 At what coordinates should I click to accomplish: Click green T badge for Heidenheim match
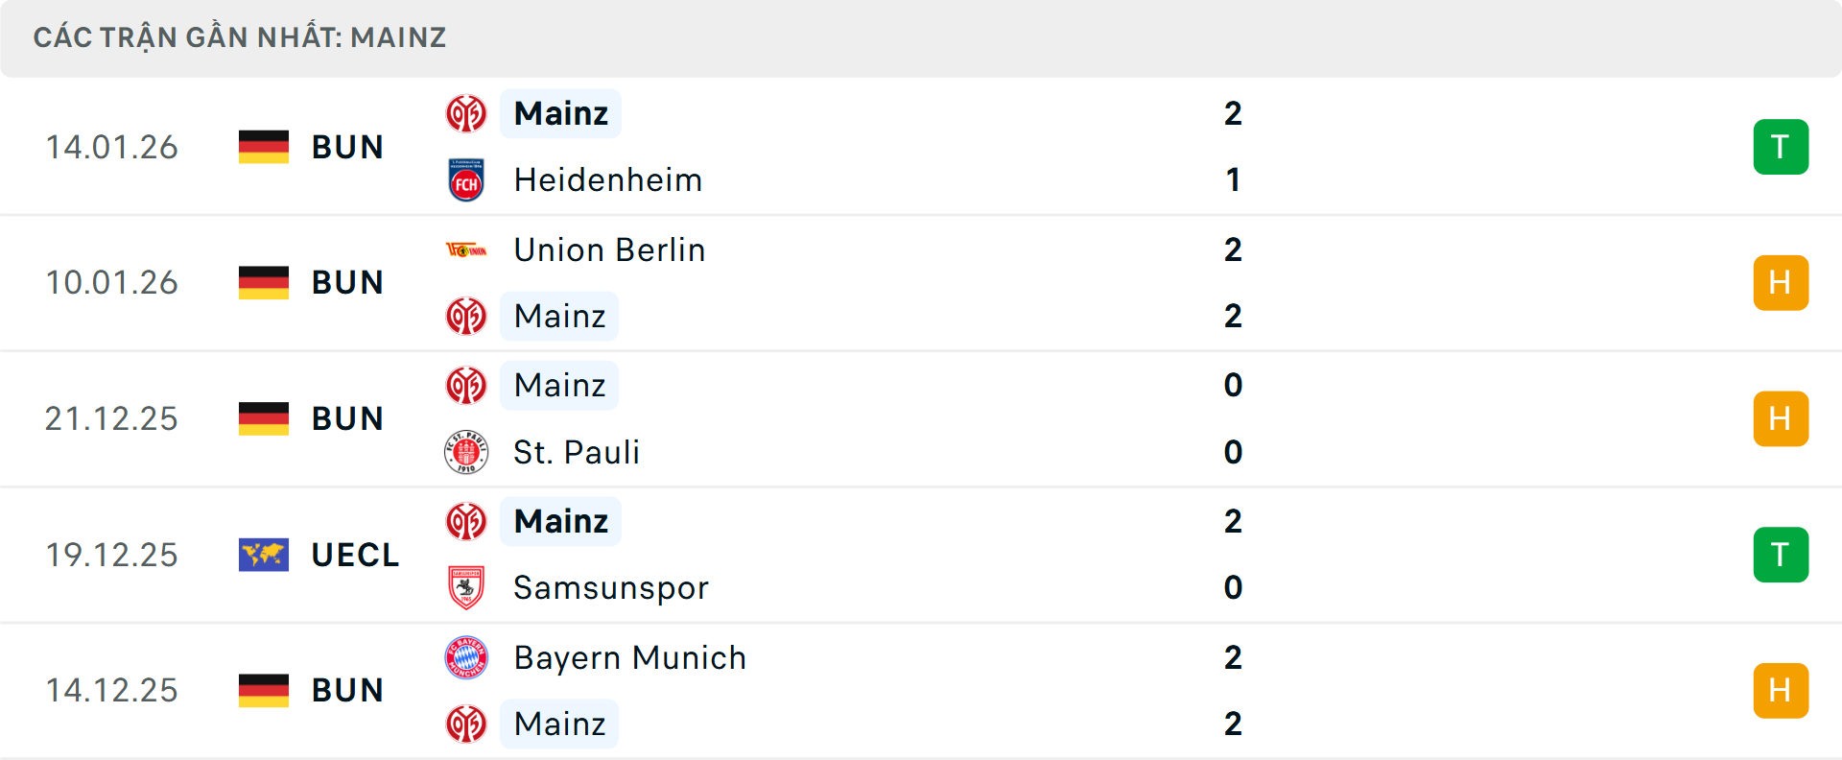[1781, 147]
